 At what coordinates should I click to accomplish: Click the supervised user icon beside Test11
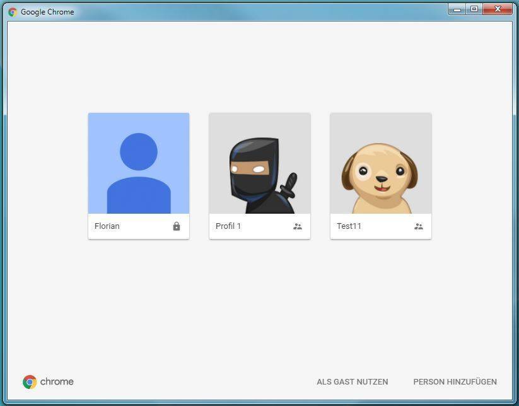(419, 226)
